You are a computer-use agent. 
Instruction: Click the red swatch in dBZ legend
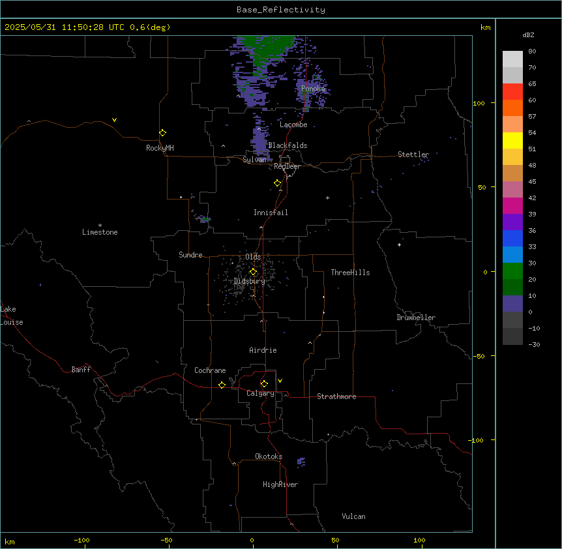(x=512, y=91)
